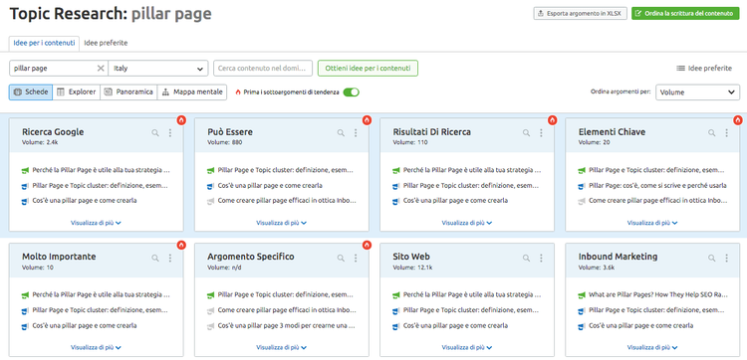Open the Volume sort dropdown
Viewport: 747px width, 360px height.
[x=697, y=92]
